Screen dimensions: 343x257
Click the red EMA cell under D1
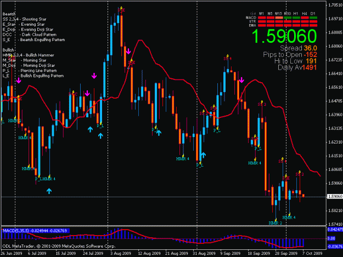(x=313, y=25)
